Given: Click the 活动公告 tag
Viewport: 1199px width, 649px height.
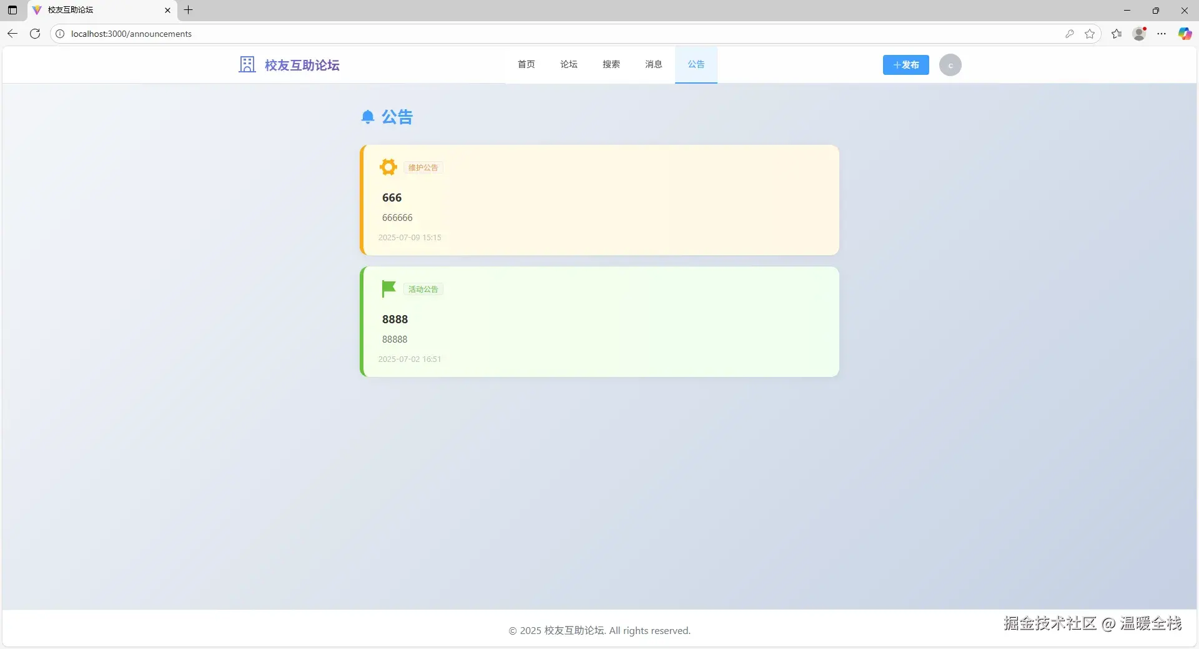Looking at the screenshot, I should (423, 289).
